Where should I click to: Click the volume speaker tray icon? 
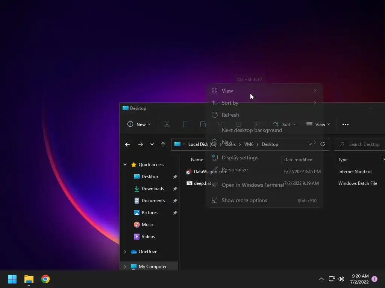pyautogui.click(x=341, y=279)
